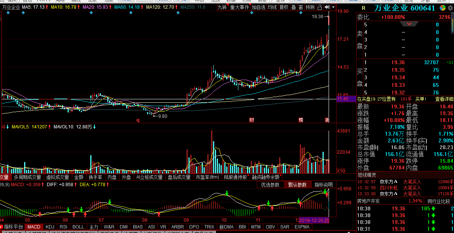Toggle the 均线 moving averages display
Image resolution: width=454 pixels, height=233 pixels.
click(x=272, y=7)
